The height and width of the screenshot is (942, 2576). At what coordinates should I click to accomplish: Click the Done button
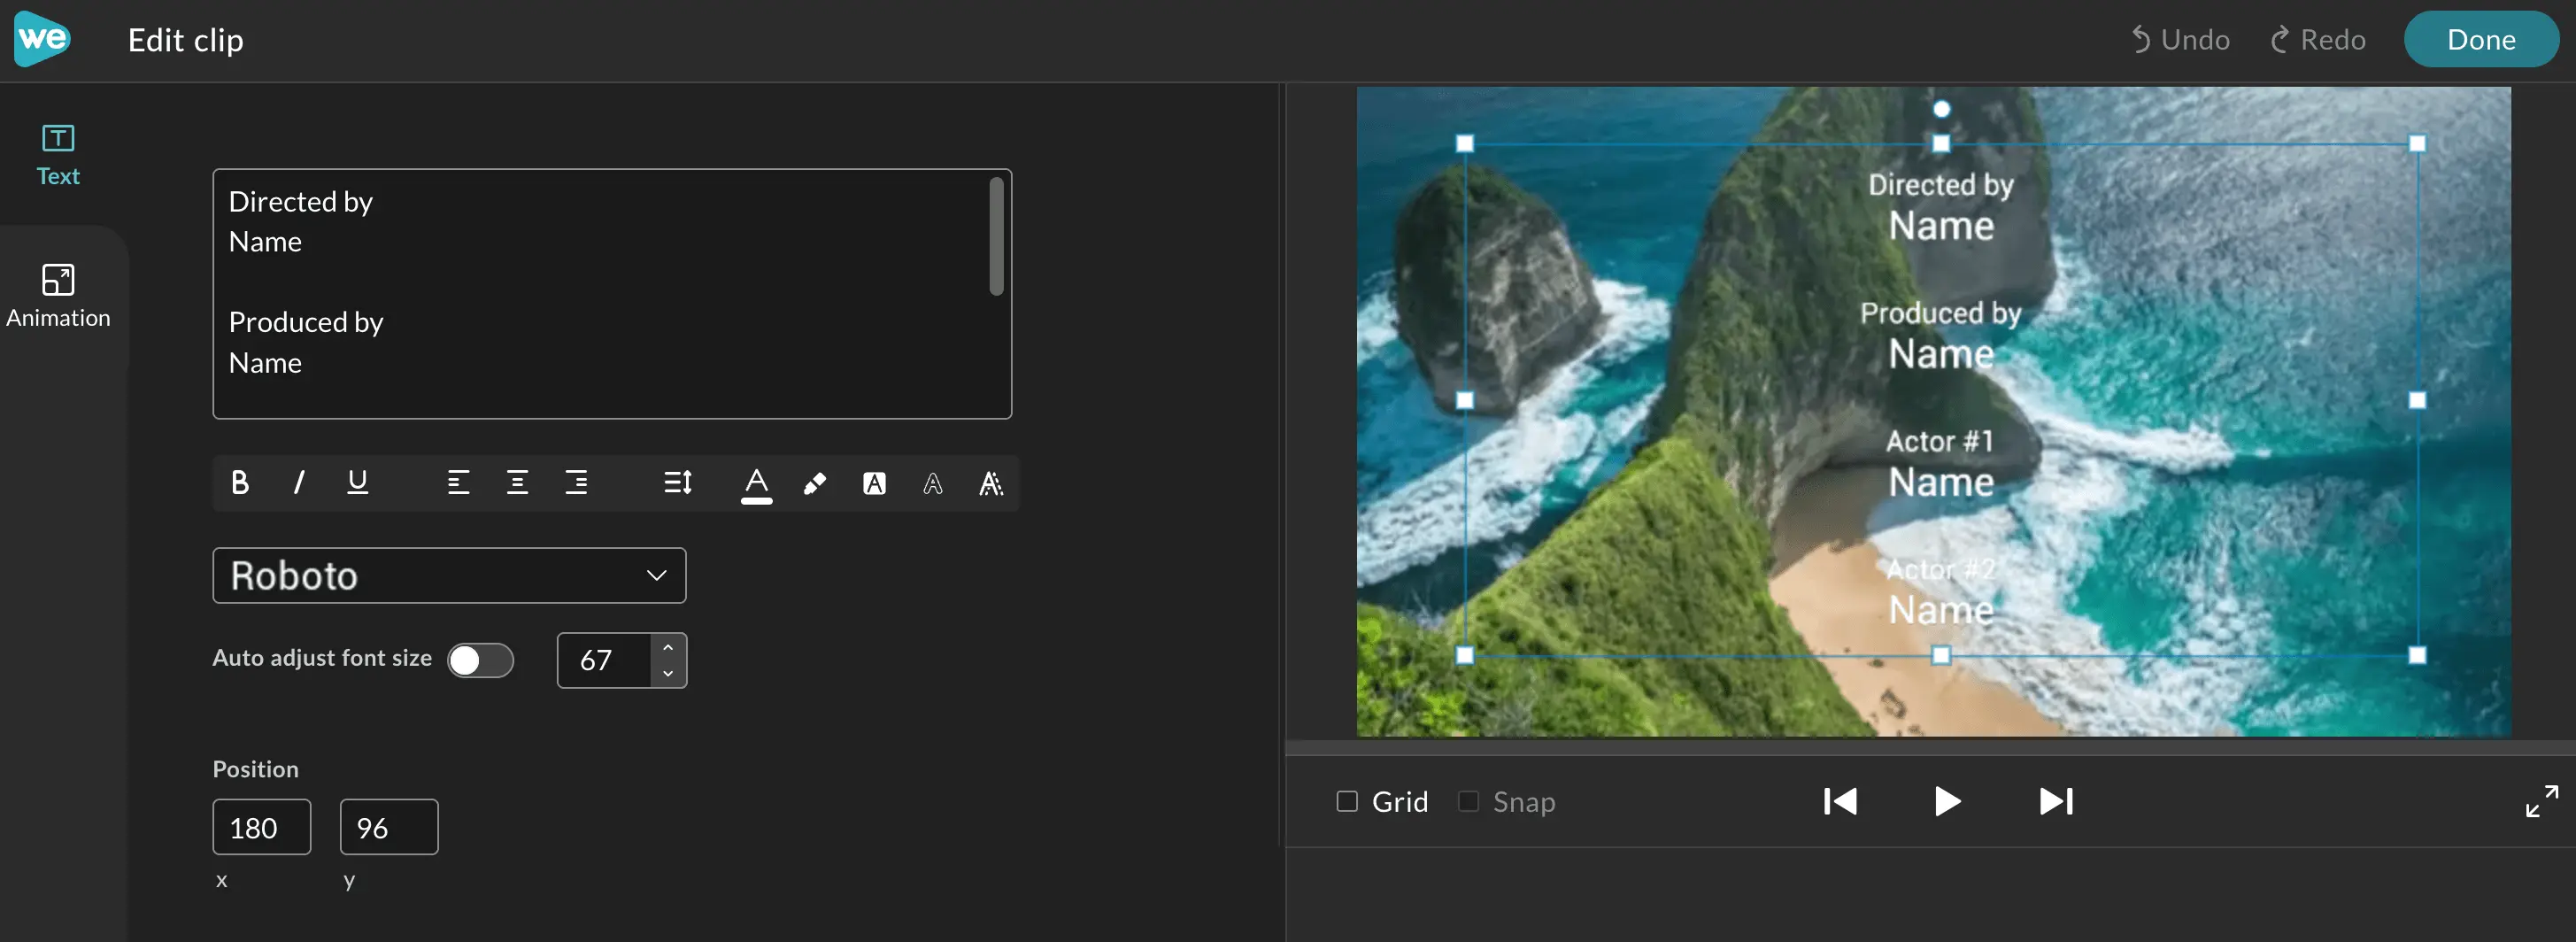[x=2481, y=39]
